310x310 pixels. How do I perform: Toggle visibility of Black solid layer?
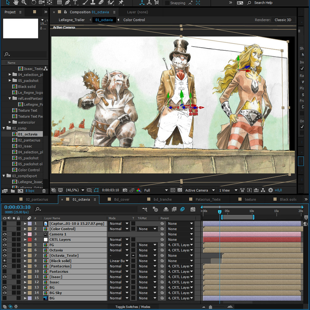pos(4,261)
